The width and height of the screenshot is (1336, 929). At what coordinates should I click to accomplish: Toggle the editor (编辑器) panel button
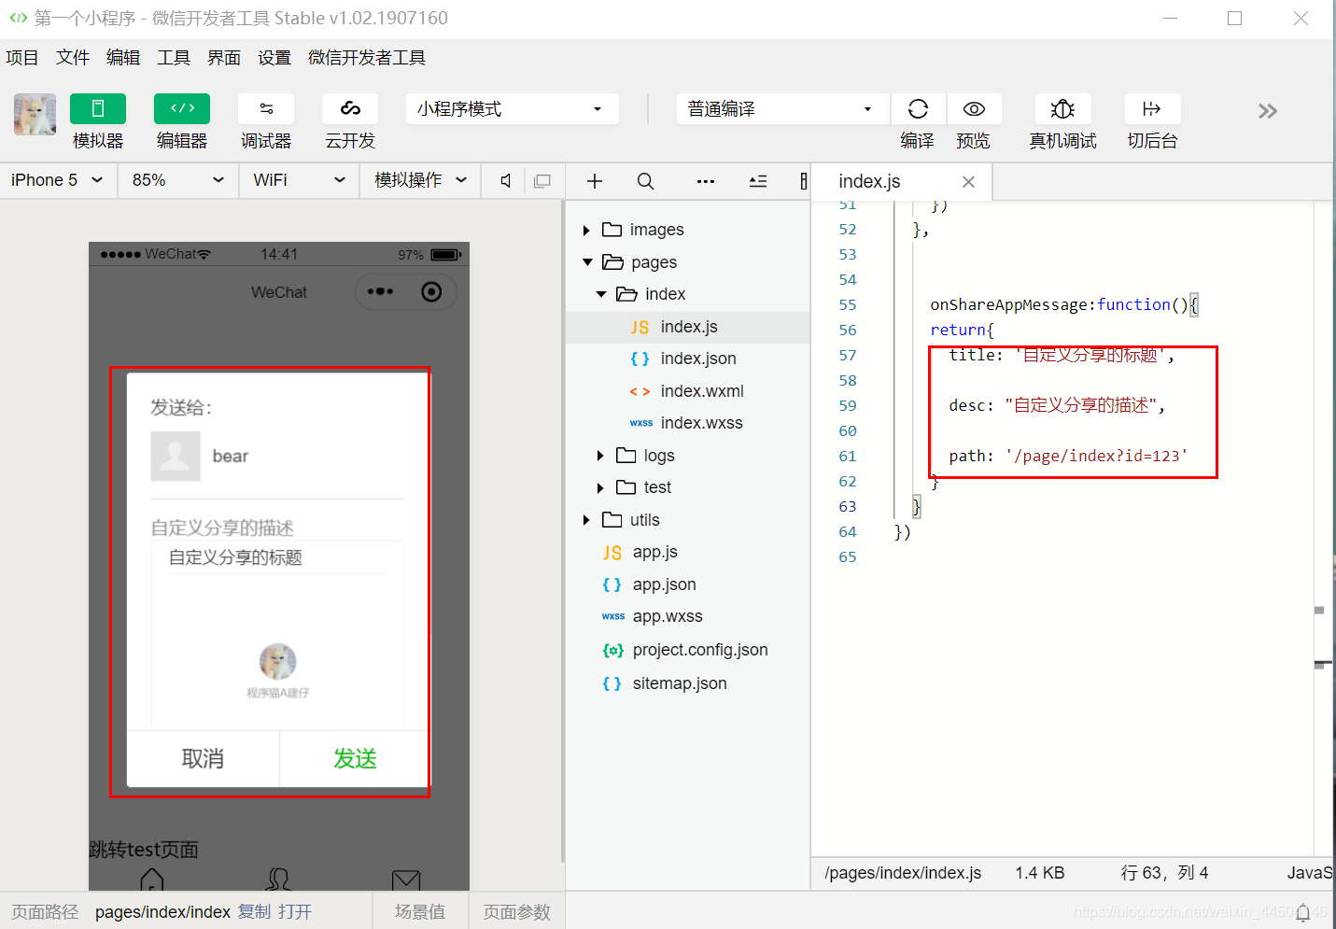(x=182, y=109)
